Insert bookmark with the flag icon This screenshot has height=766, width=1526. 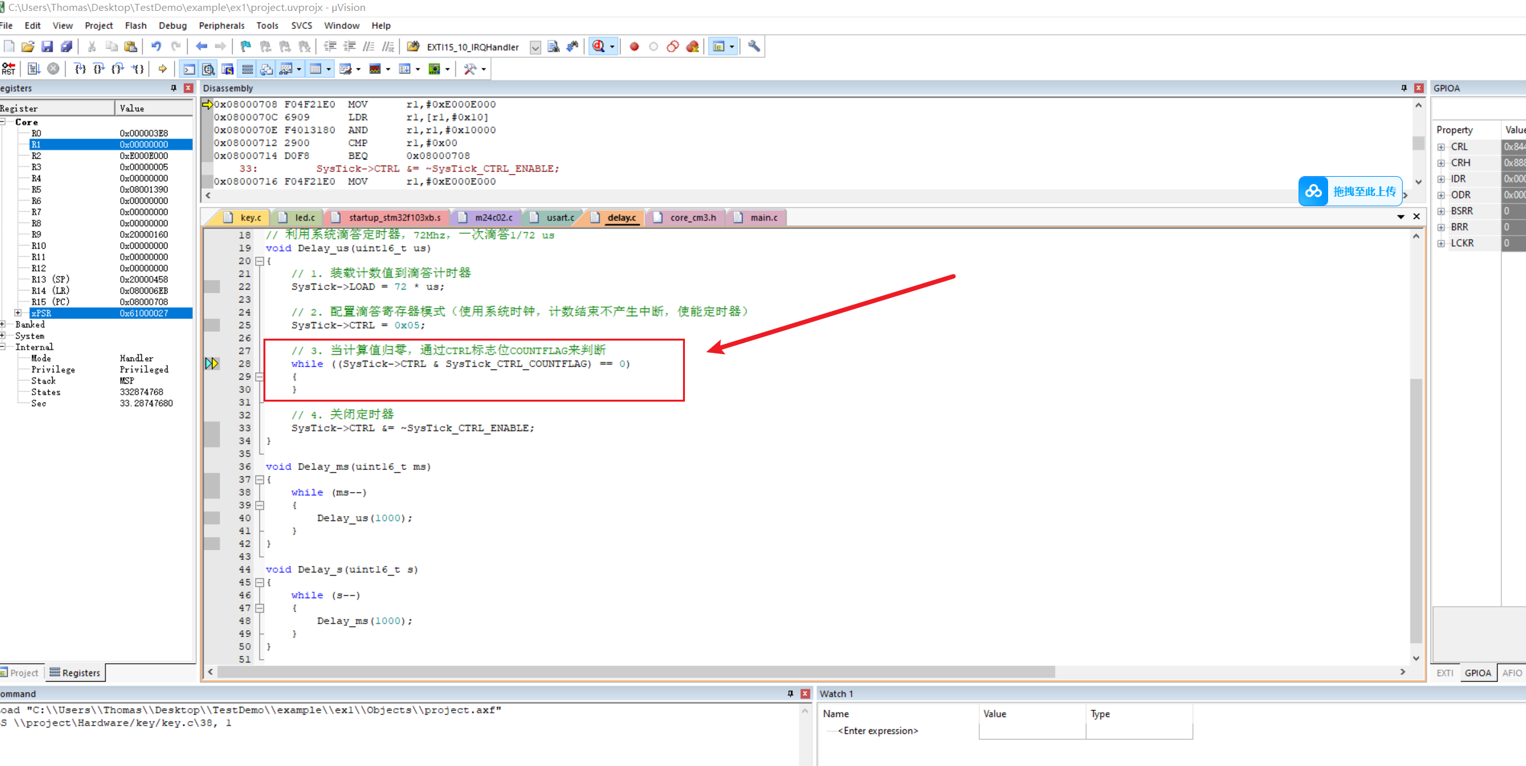point(245,46)
